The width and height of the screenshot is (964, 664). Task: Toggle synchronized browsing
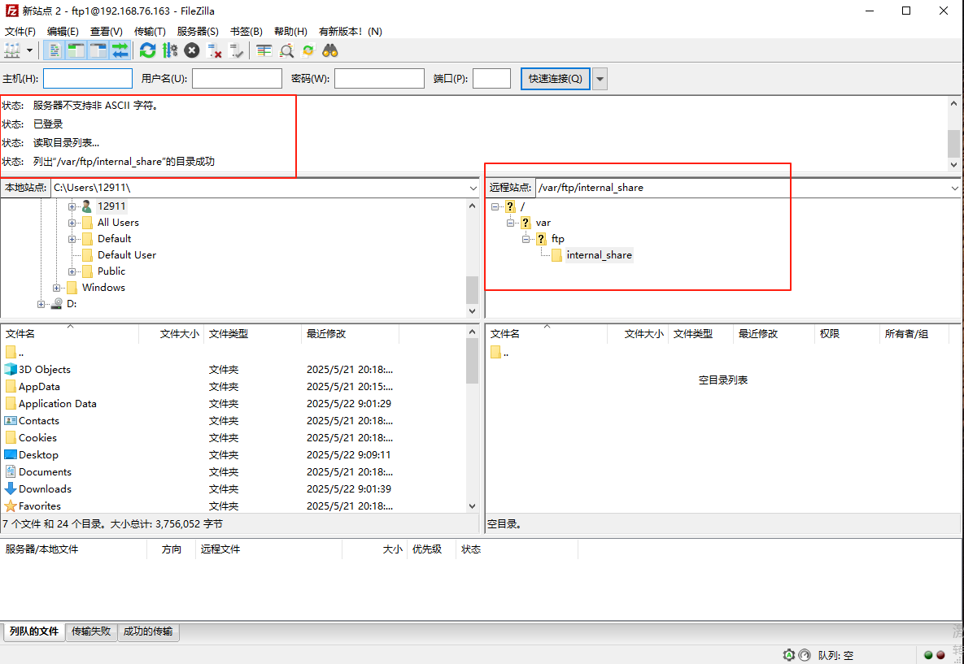pyautogui.click(x=308, y=50)
